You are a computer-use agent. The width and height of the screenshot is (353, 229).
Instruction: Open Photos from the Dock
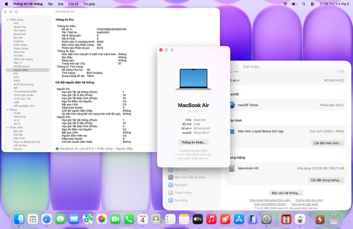pos(102,219)
